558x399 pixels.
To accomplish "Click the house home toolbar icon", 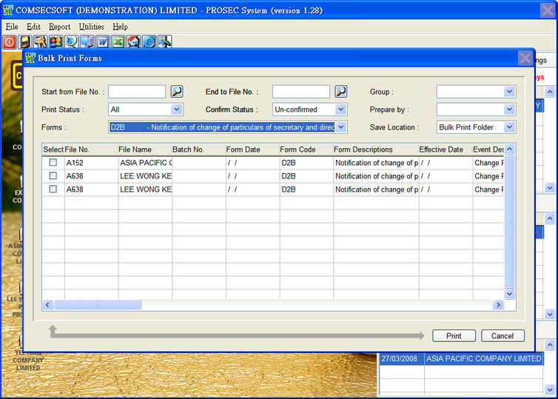I will 133,41.
